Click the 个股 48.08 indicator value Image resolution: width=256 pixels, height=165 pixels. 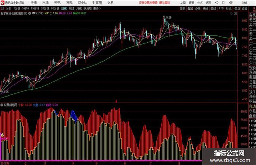coord(25,105)
